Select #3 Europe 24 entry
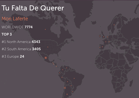This screenshot has height=98, width=139. [13, 56]
